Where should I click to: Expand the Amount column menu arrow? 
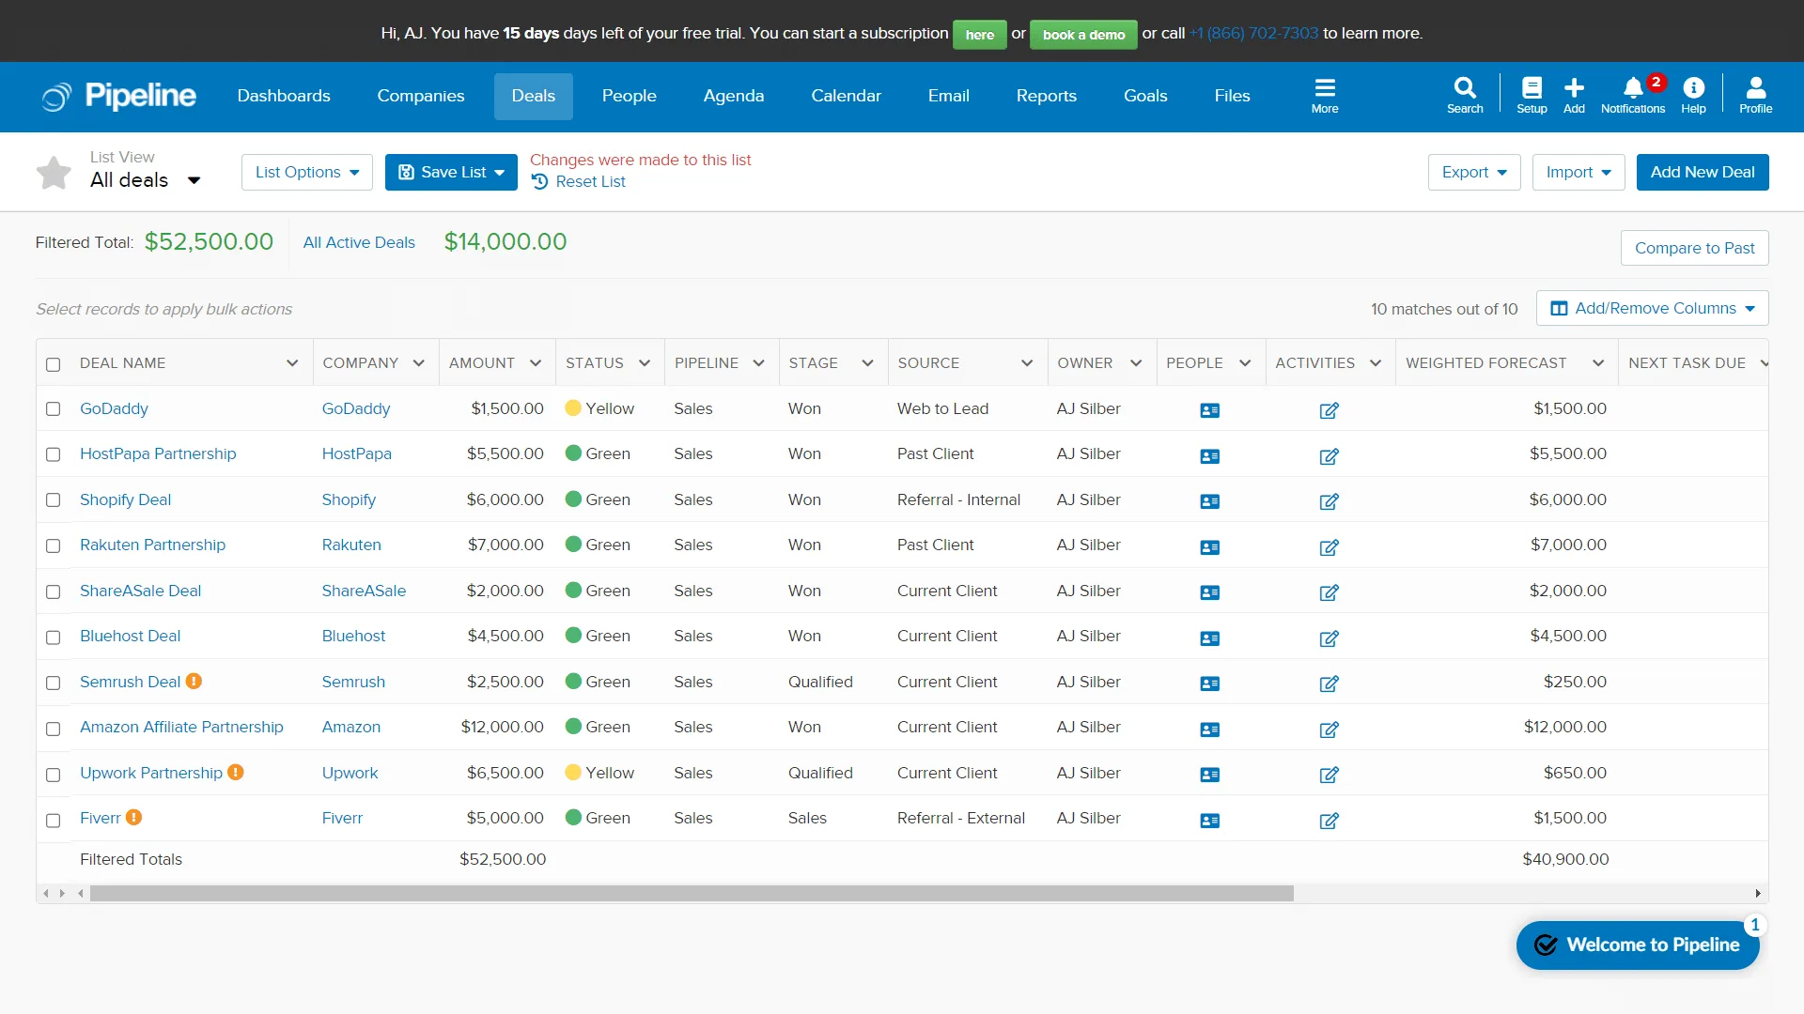point(536,363)
